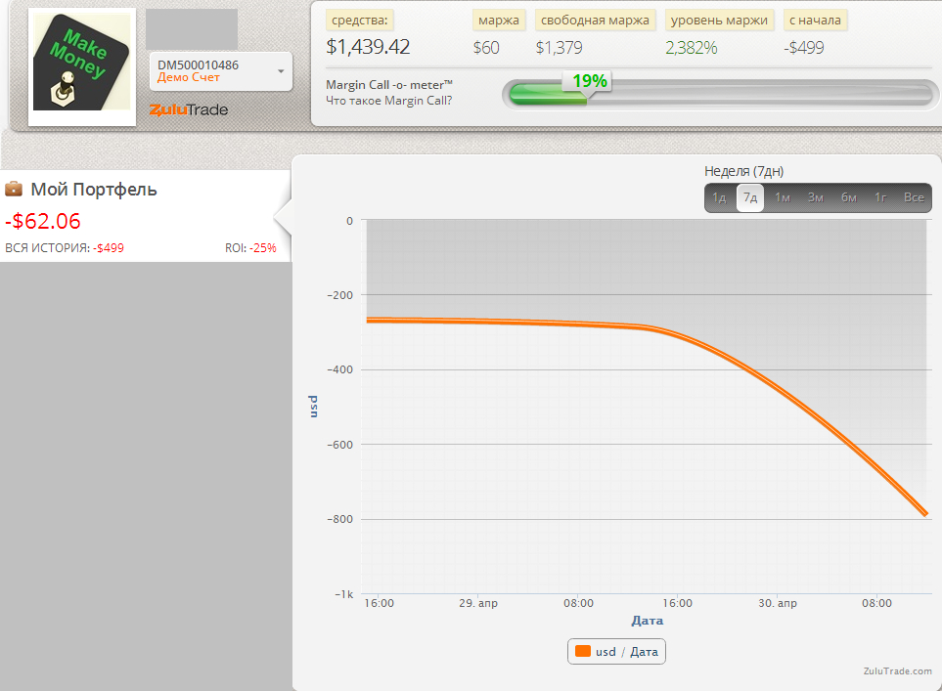The height and width of the screenshot is (691, 942).
Task: Expand the DM500010486 account dropdown arrow
Action: (x=281, y=71)
